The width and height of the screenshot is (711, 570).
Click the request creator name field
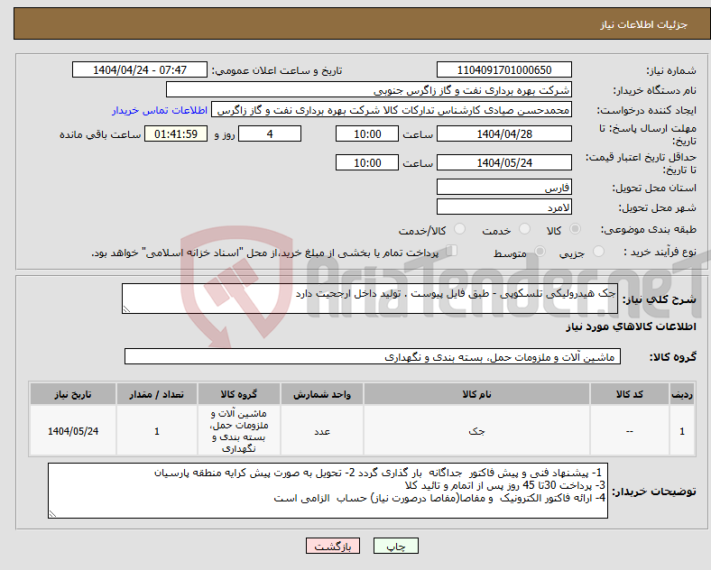(x=392, y=110)
